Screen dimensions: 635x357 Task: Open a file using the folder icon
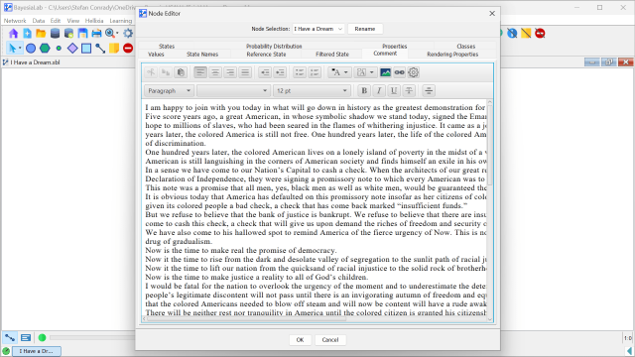[x=41, y=33]
